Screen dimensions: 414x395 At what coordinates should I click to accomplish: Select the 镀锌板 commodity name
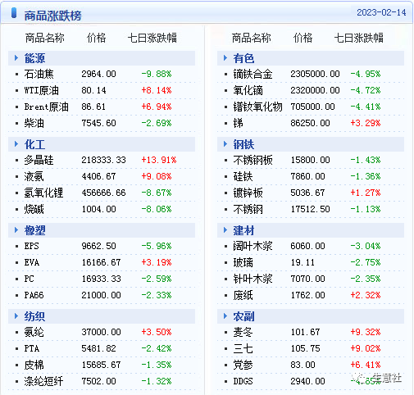248,193
